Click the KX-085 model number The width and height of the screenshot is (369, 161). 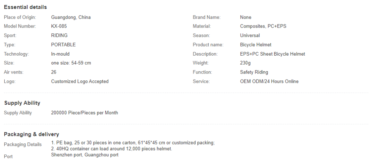tap(59, 26)
